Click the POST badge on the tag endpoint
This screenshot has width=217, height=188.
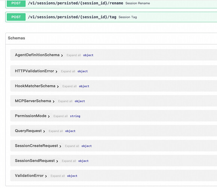tap(16, 17)
